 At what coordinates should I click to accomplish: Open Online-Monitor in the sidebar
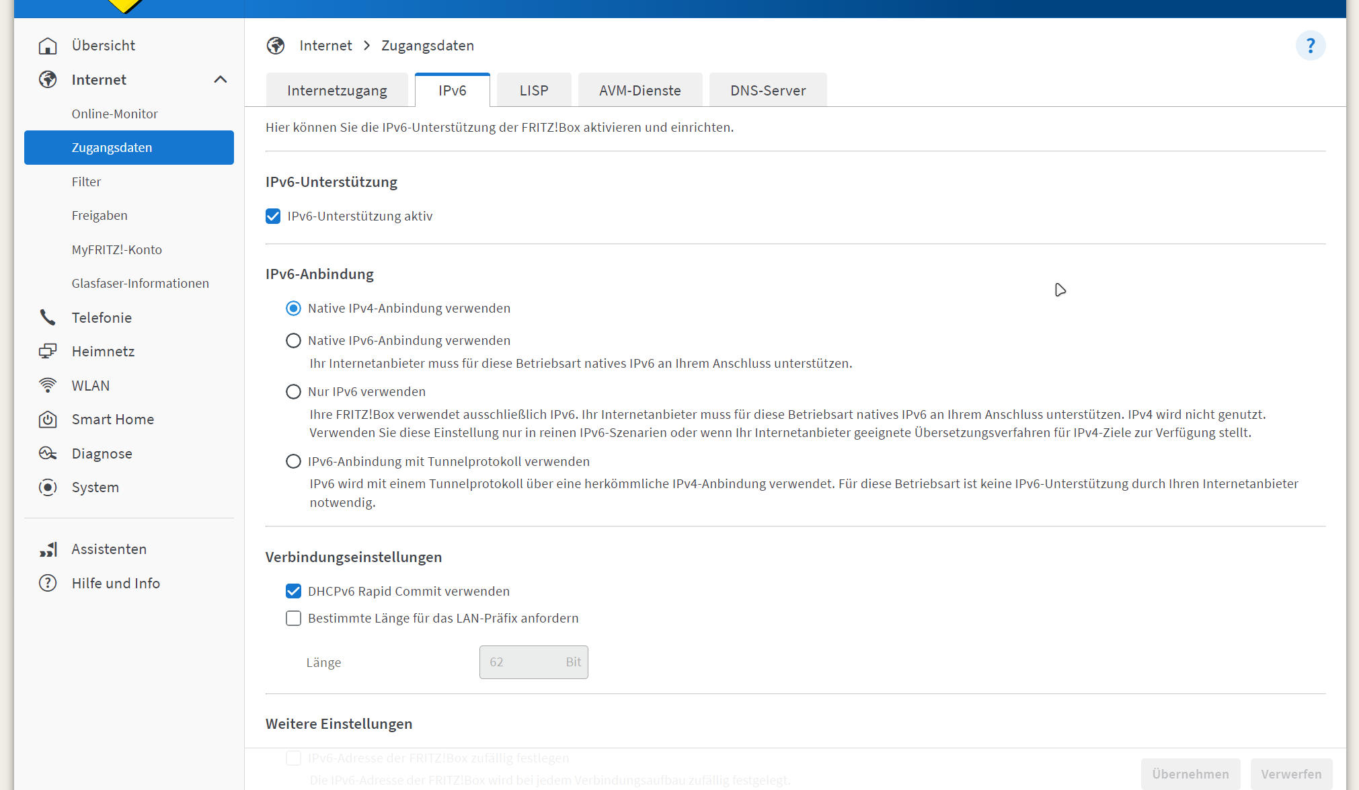coord(115,114)
